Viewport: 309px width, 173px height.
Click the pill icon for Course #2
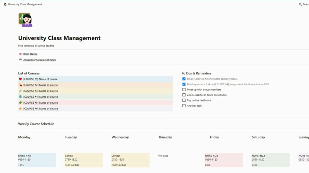pyautogui.click(x=21, y=85)
